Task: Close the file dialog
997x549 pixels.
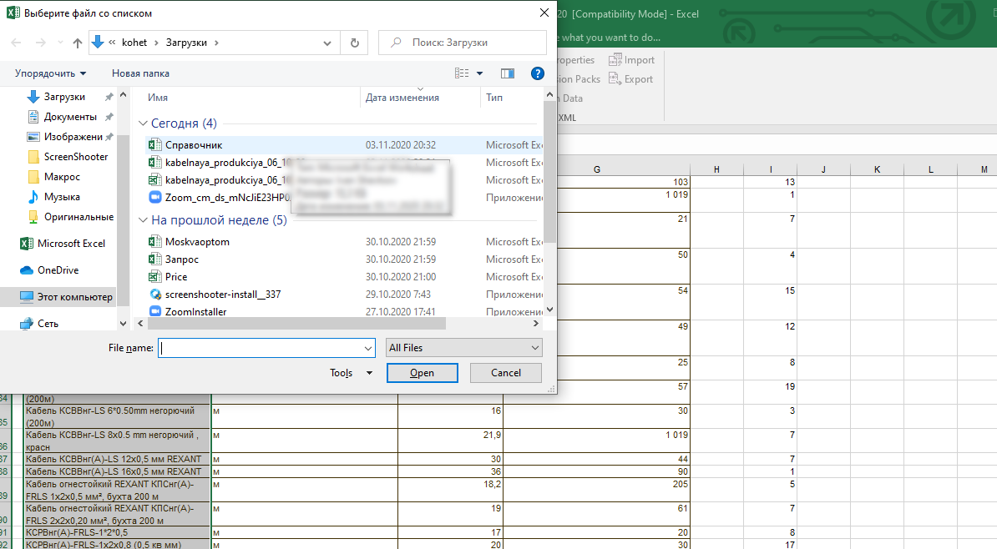Action: click(x=544, y=13)
